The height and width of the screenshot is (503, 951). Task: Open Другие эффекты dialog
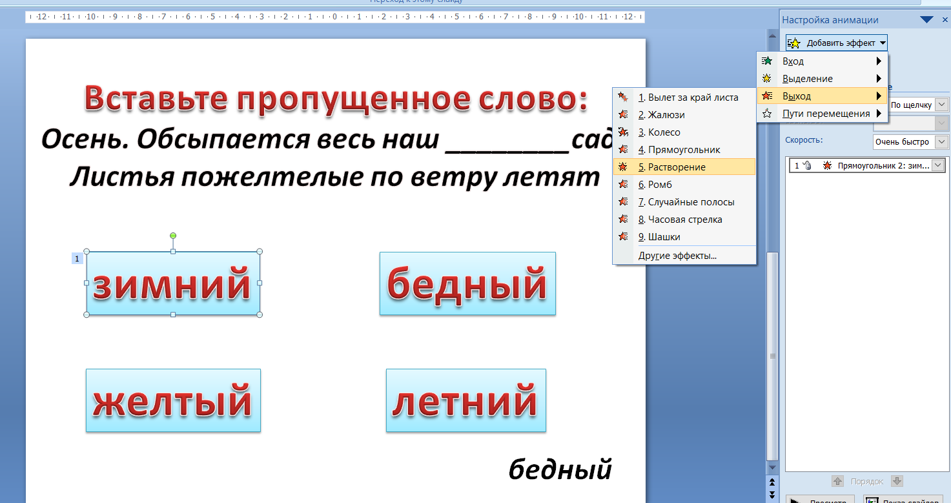pos(684,256)
